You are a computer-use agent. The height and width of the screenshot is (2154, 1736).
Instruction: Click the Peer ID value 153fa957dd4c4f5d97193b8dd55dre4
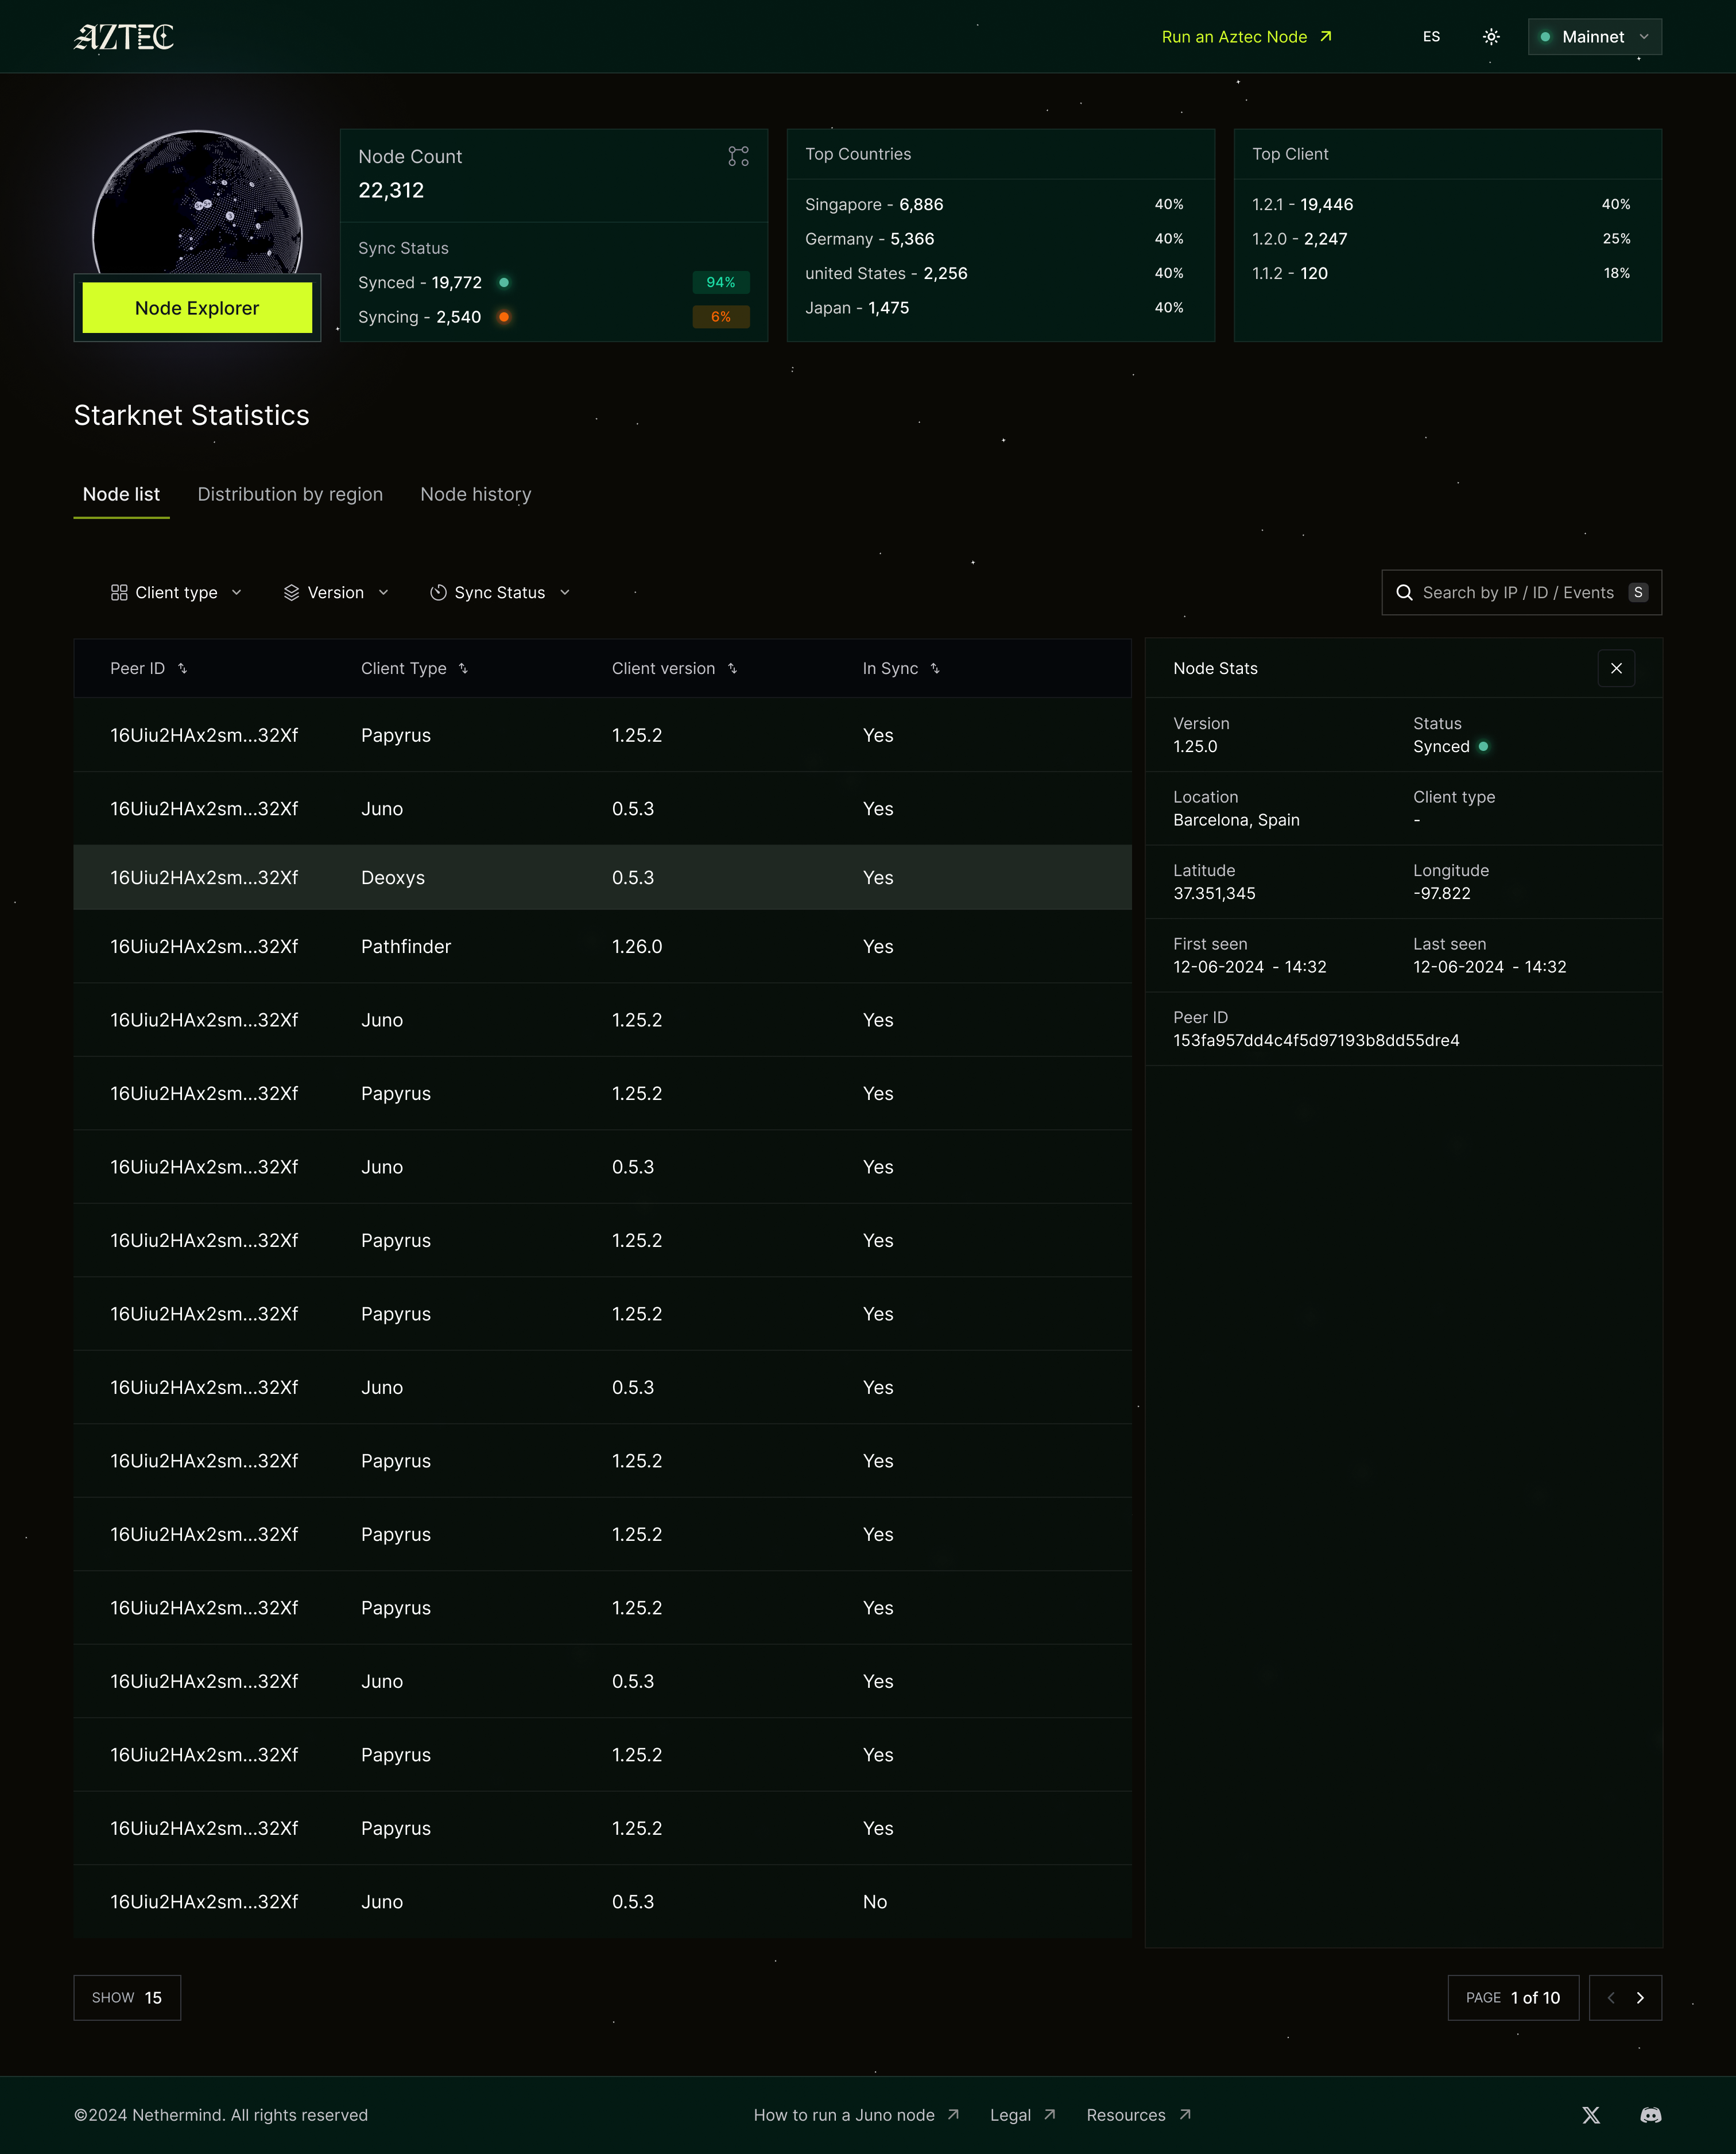tap(1316, 1040)
